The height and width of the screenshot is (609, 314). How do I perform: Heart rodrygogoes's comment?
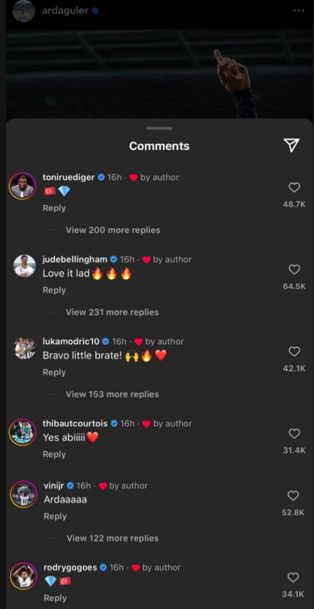coord(294,578)
